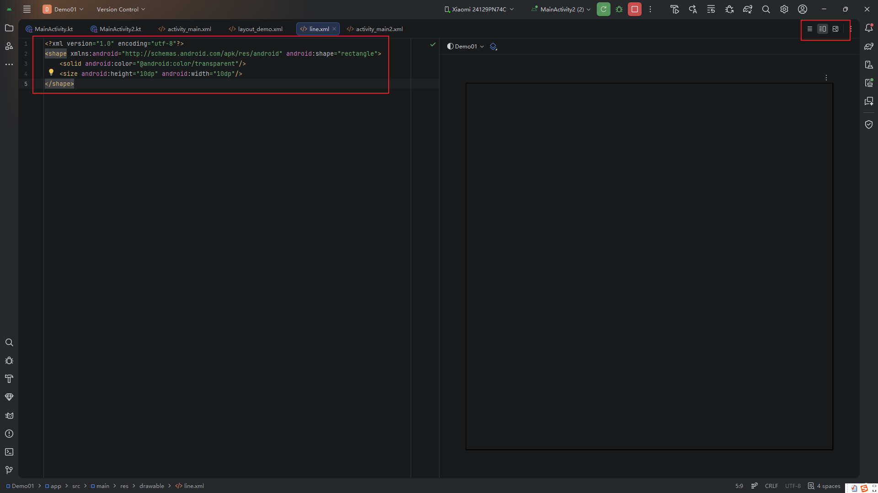This screenshot has height=493, width=878.
Task: Switch editor to Split view
Action: click(x=823, y=29)
